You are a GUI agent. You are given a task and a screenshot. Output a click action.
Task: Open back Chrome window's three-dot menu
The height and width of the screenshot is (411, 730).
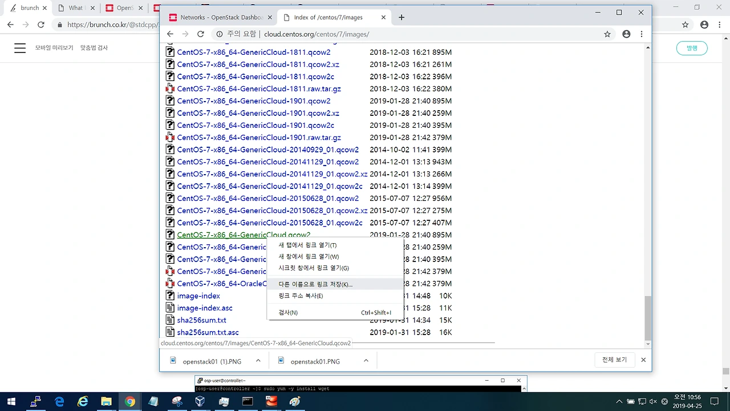(720, 25)
